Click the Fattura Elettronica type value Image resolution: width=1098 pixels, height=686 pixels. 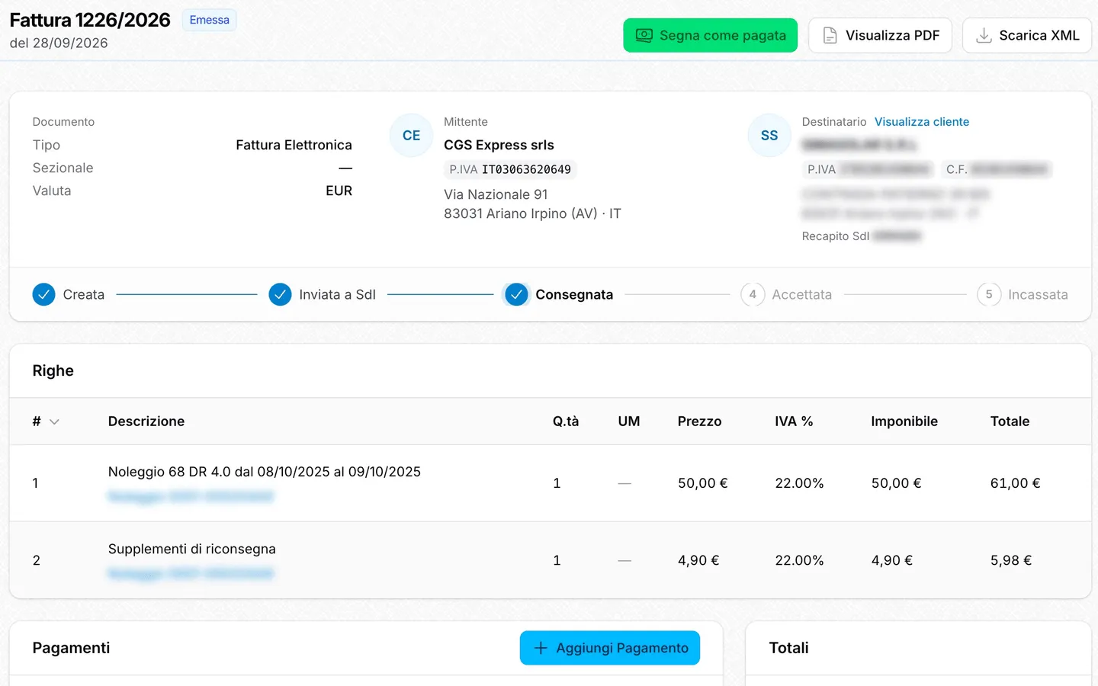pyautogui.click(x=294, y=145)
